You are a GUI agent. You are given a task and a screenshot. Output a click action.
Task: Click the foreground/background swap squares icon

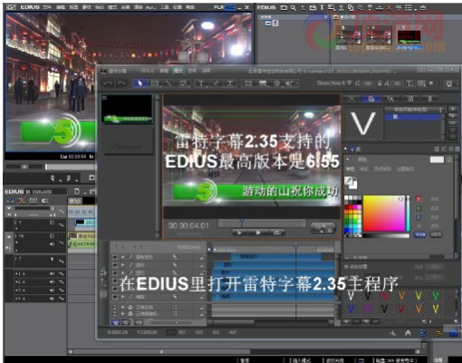(351, 182)
